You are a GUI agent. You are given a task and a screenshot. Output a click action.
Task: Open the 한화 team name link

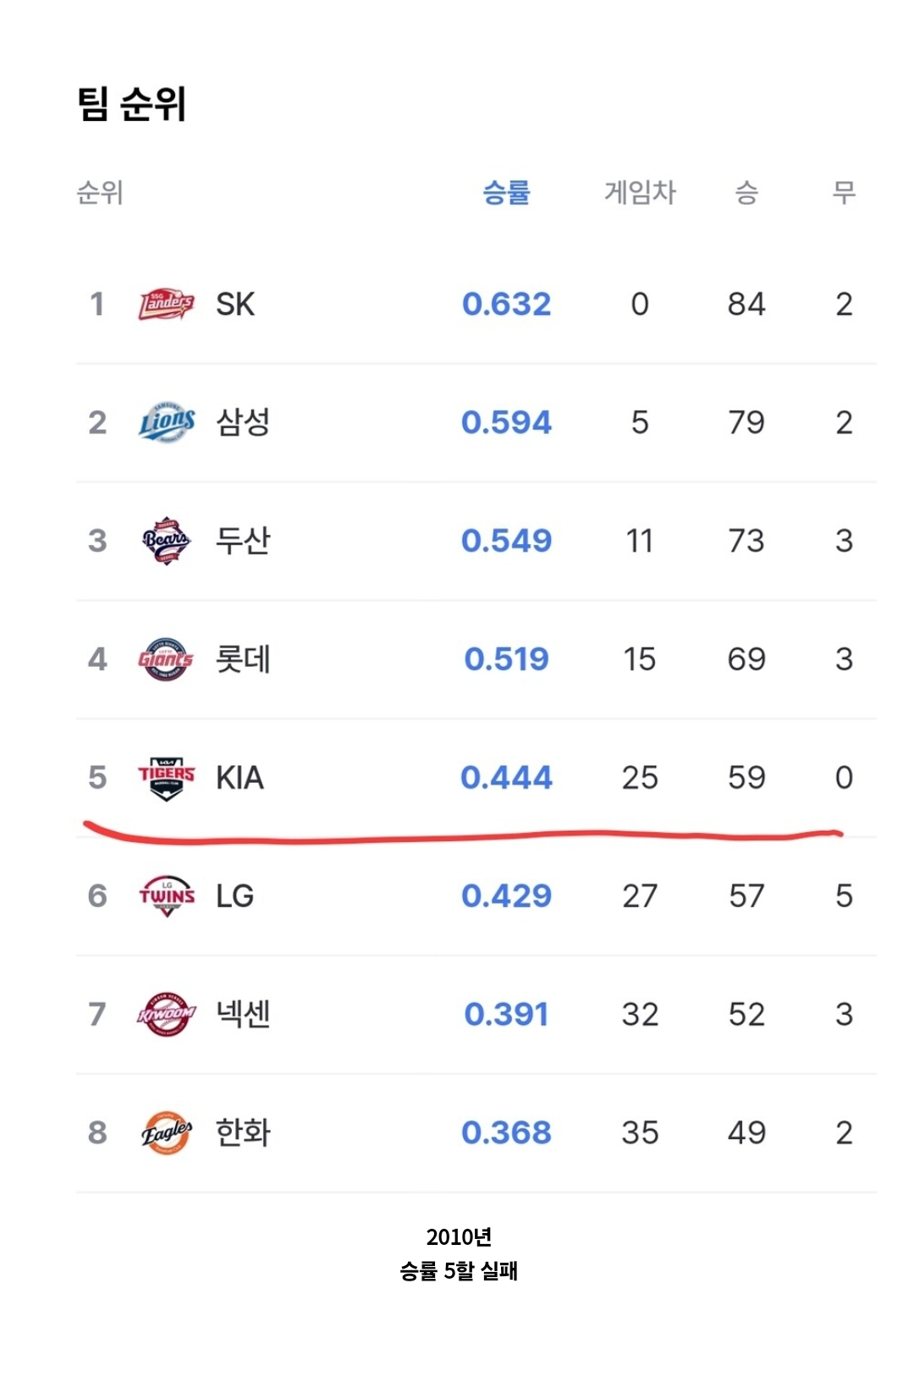point(243,1133)
